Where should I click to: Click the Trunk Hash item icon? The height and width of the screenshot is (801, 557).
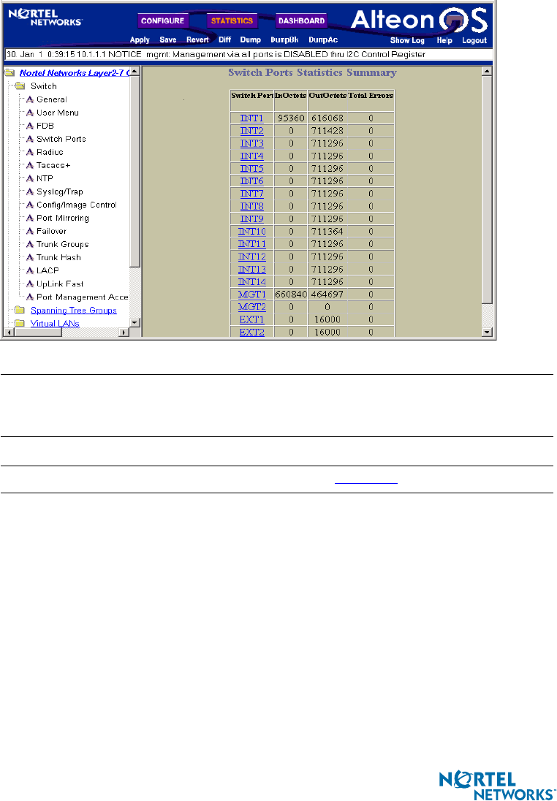(30, 257)
